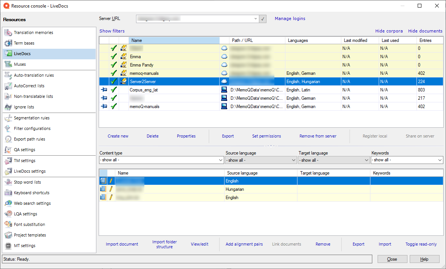The height and width of the screenshot is (269, 446).
Task: Click Add alignment pairs link
Action: click(244, 244)
